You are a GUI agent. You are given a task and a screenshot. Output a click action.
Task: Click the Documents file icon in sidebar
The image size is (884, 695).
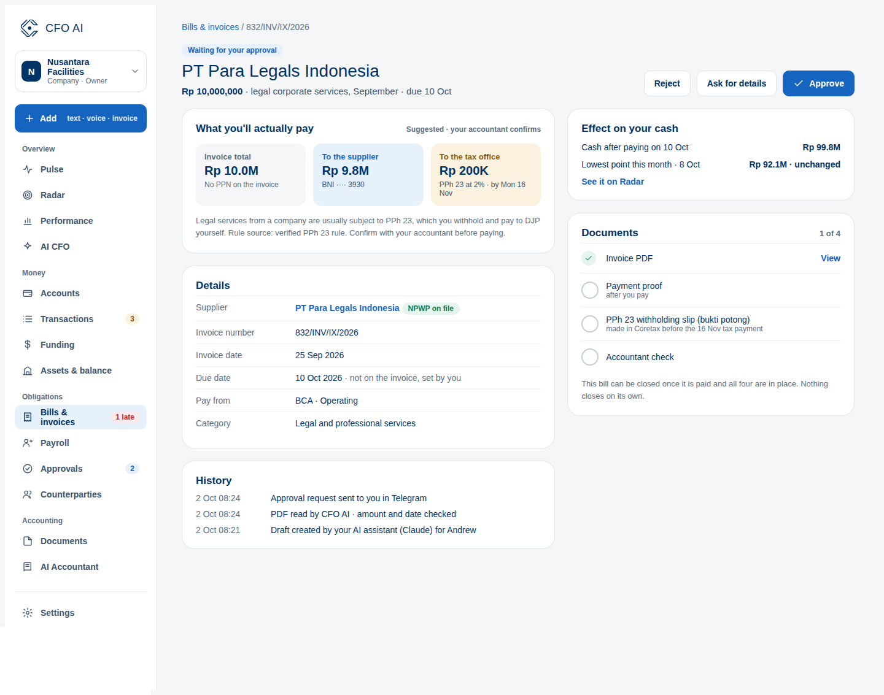28,541
